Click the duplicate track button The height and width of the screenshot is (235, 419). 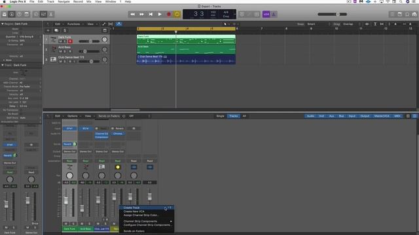point(56,31)
